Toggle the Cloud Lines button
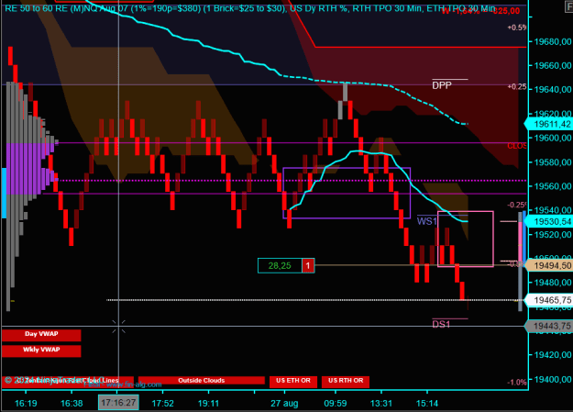 pyautogui.click(x=68, y=381)
